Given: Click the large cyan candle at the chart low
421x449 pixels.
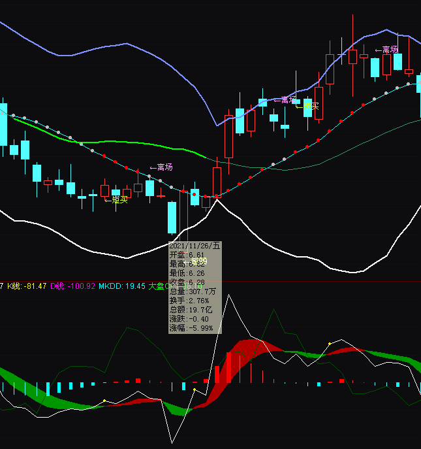Looking at the screenshot, I should 172,217.
